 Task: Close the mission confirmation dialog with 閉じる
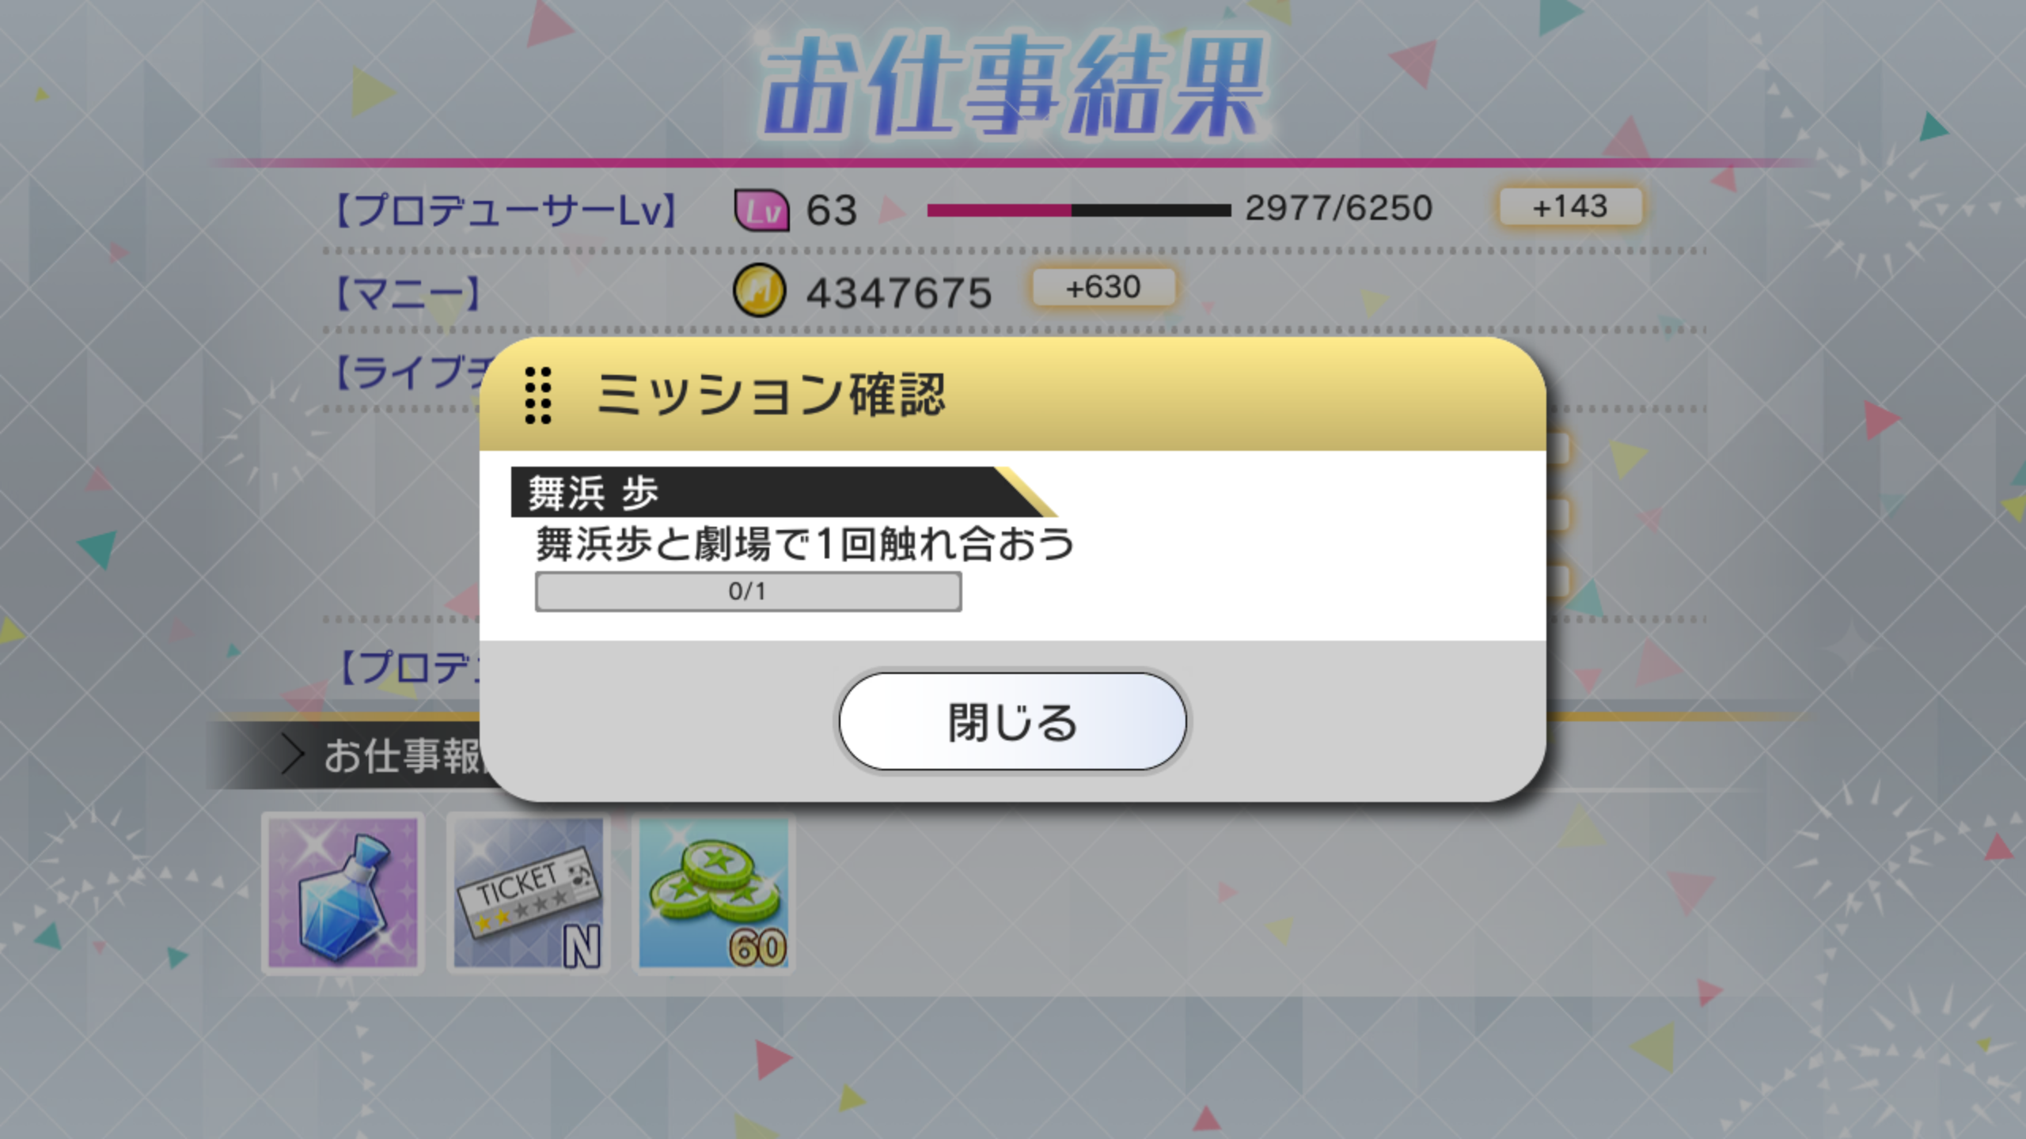[x=1012, y=721]
